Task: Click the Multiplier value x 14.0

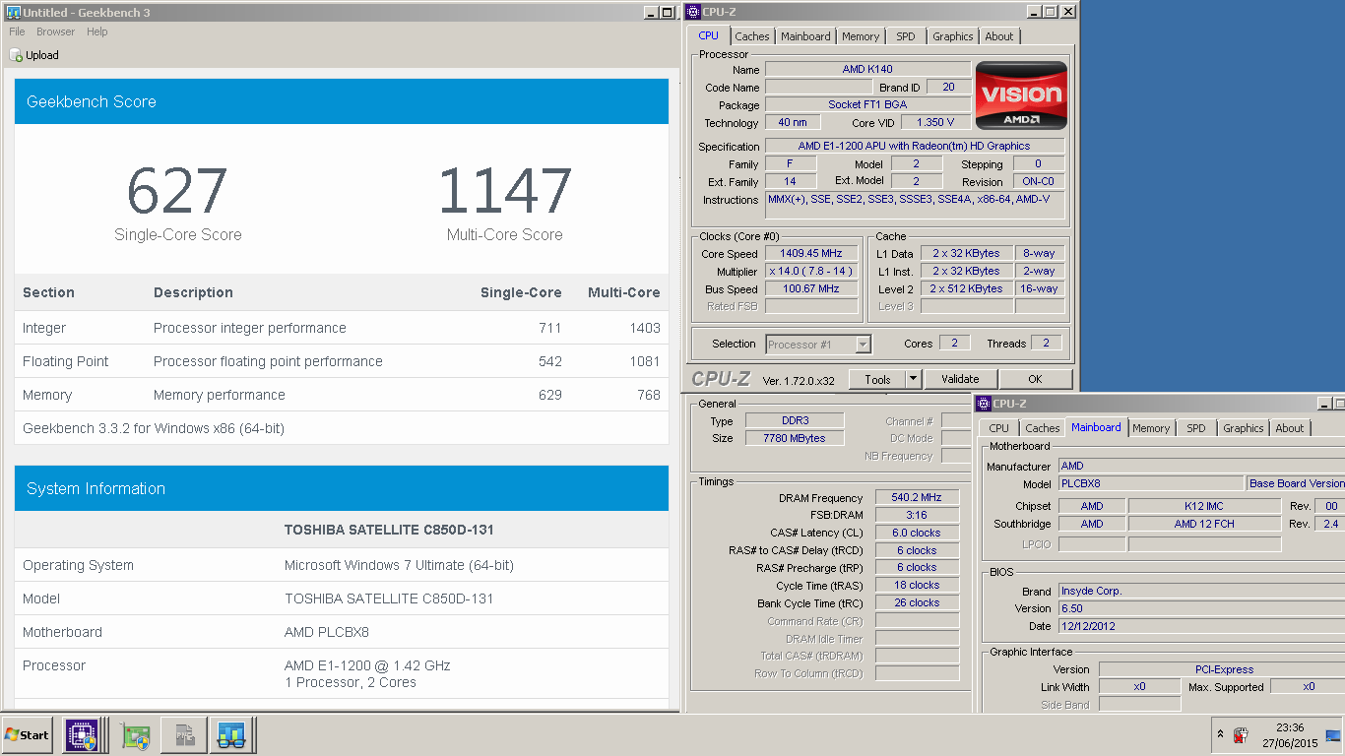Action: point(811,272)
